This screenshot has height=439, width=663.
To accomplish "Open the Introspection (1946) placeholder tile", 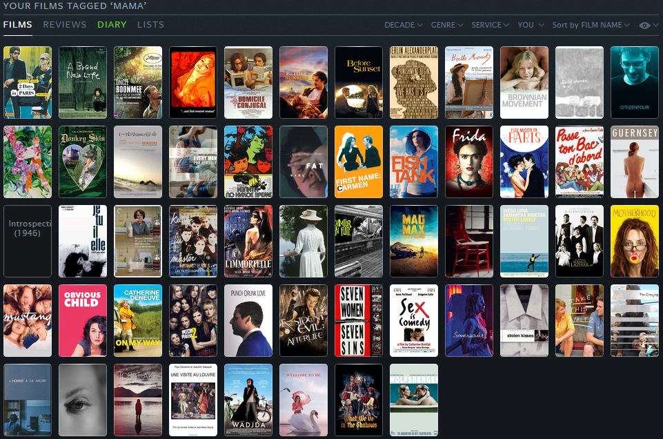I will coord(28,241).
